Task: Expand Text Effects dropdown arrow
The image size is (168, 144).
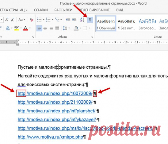Action: click(x=12, y=28)
